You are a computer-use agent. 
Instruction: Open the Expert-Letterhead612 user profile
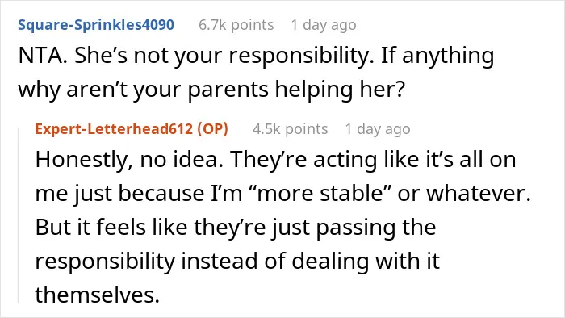[x=114, y=129]
